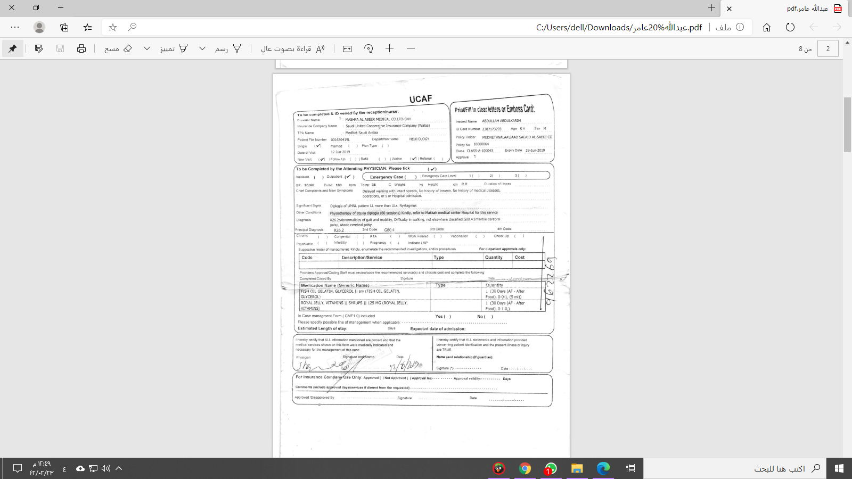The image size is (852, 479).
Task: Click the 'Description/Service' column header
Action: (x=362, y=258)
